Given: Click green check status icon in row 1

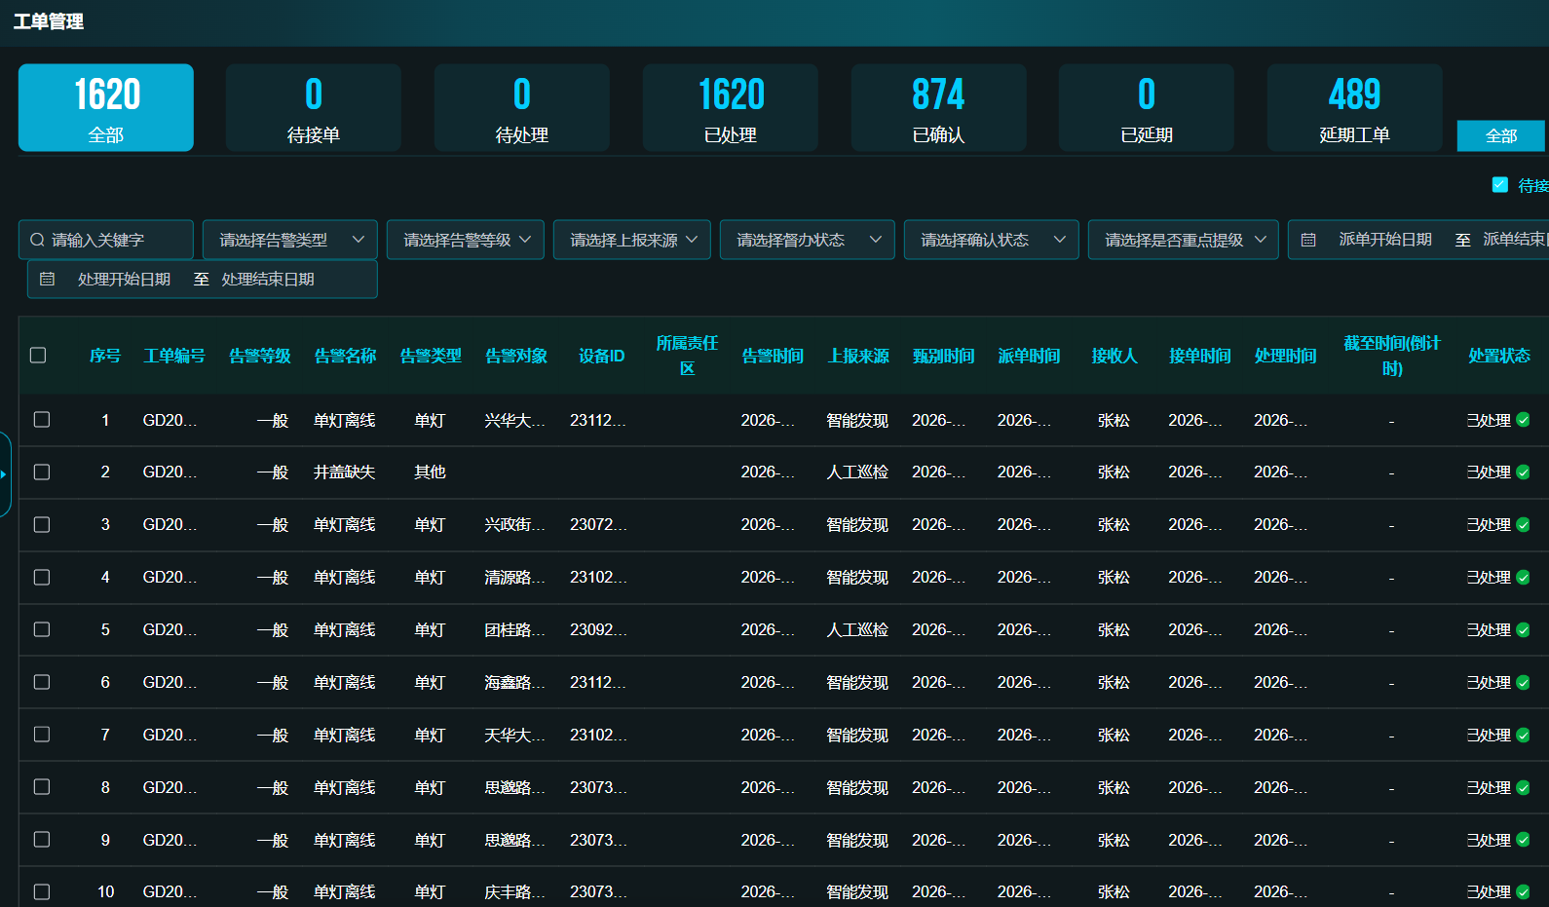Looking at the screenshot, I should point(1523,420).
